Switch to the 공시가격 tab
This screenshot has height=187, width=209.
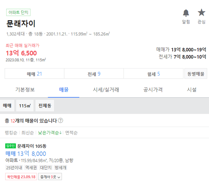point(153,90)
